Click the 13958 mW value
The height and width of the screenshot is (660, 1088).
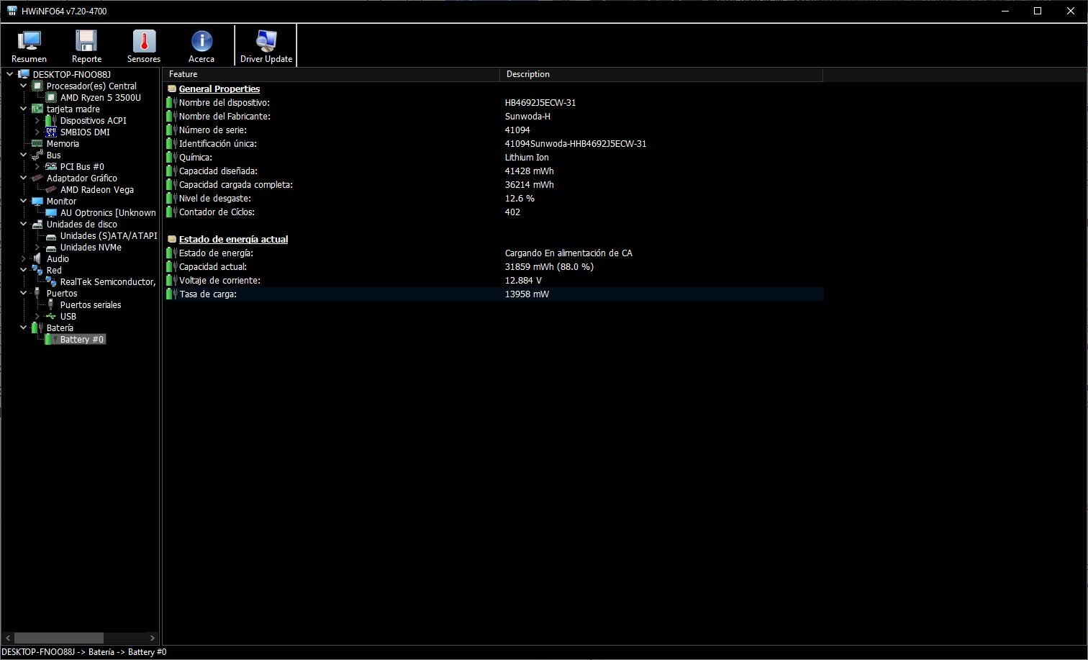point(527,294)
